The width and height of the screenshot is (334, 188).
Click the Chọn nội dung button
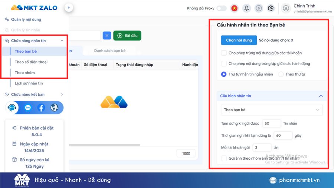click(239, 40)
